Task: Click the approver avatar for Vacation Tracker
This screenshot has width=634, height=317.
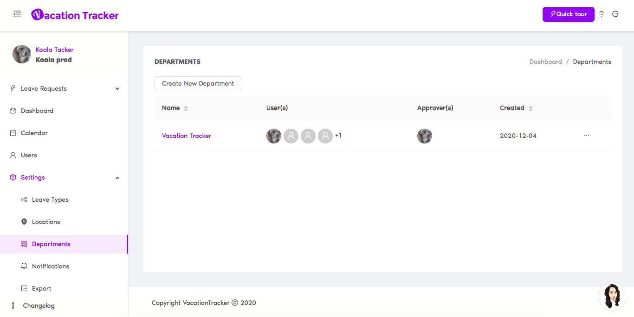Action: pos(425,136)
